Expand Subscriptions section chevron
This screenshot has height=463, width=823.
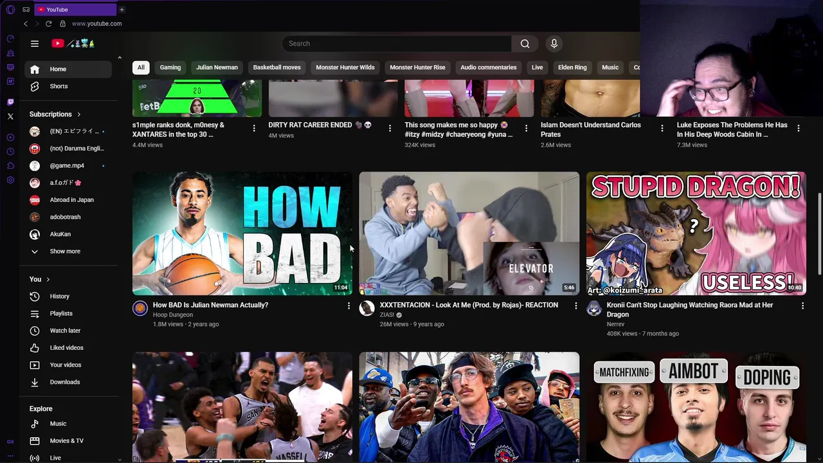78,114
